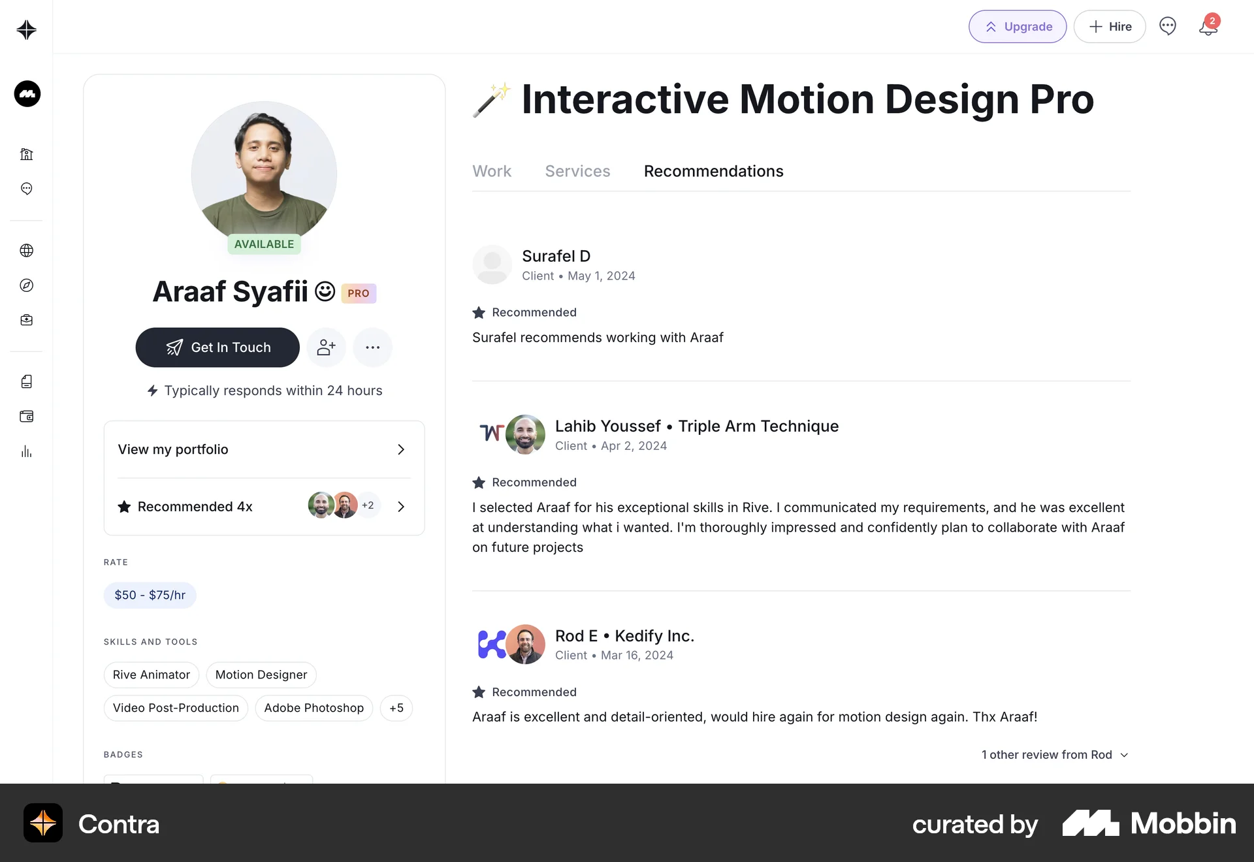Switch to the Work tab
1254x862 pixels.
click(x=491, y=171)
